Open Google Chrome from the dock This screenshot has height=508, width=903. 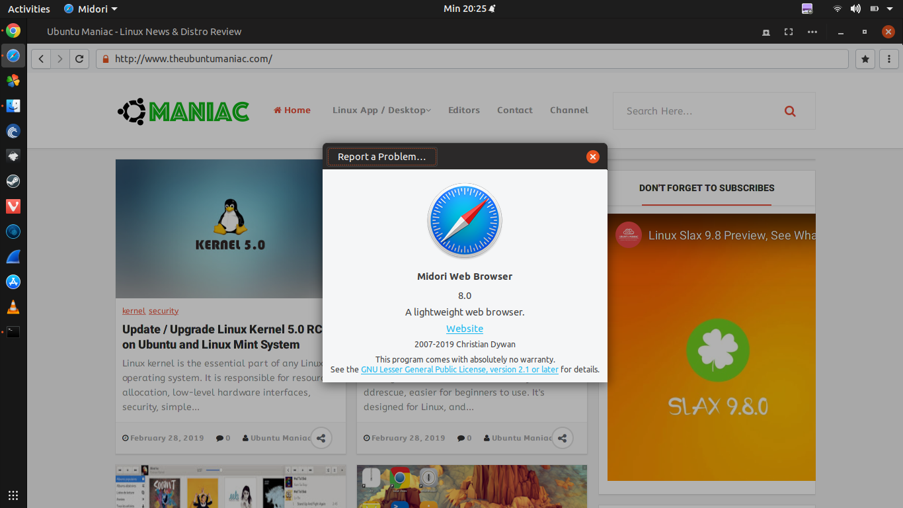point(13,30)
